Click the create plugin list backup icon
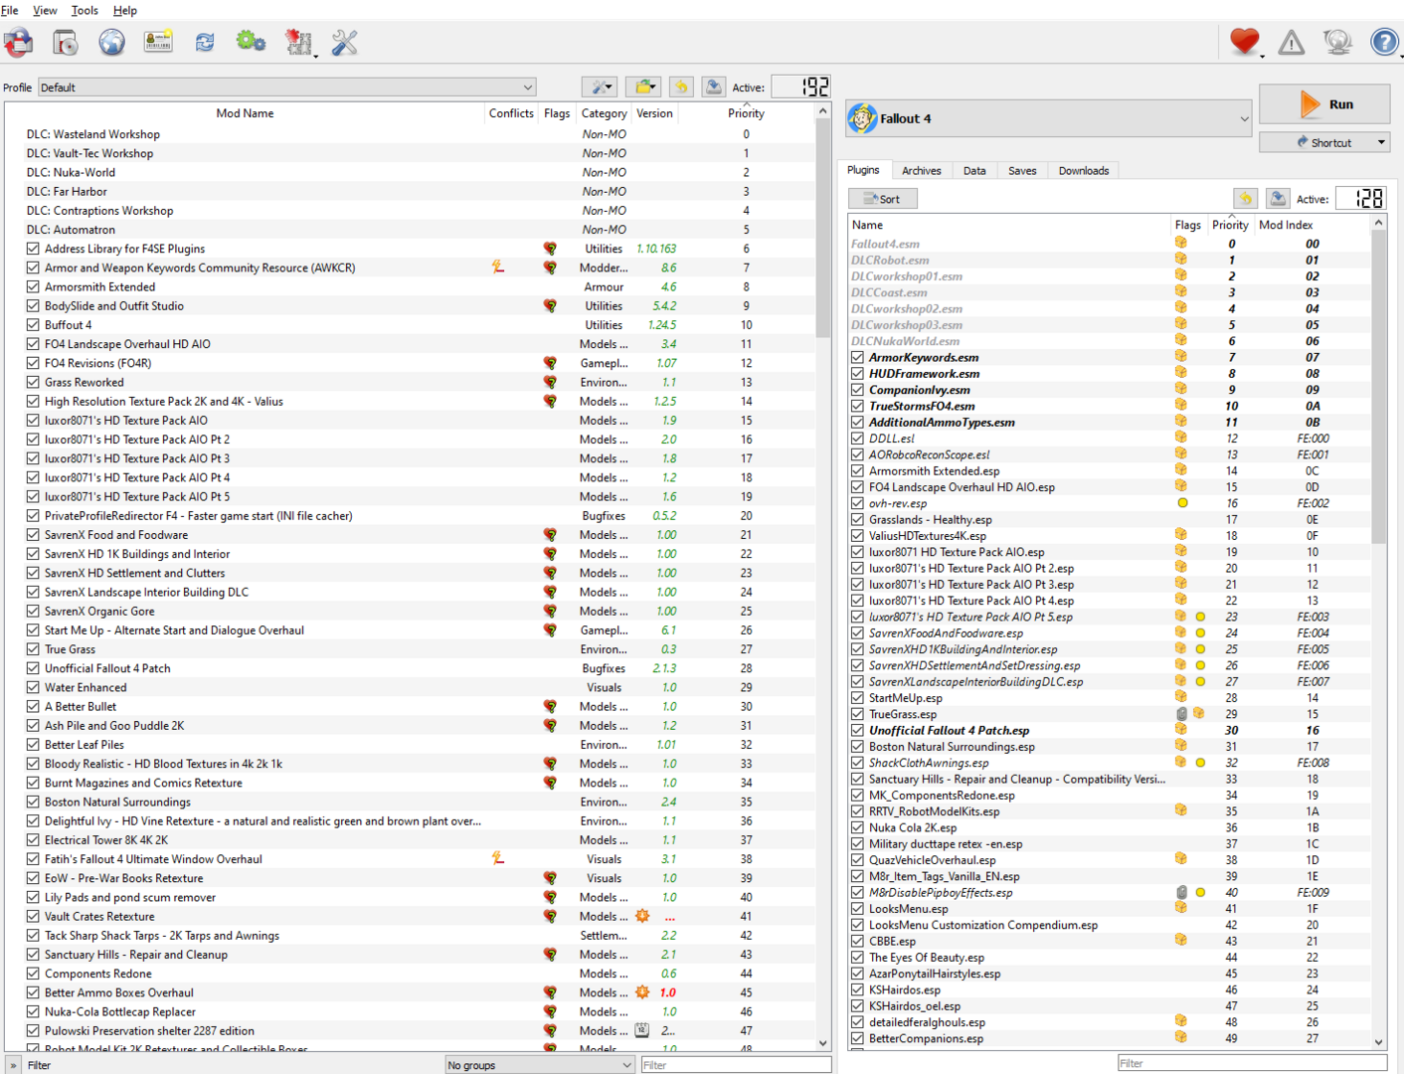The height and width of the screenshot is (1074, 1404). coord(1279,199)
